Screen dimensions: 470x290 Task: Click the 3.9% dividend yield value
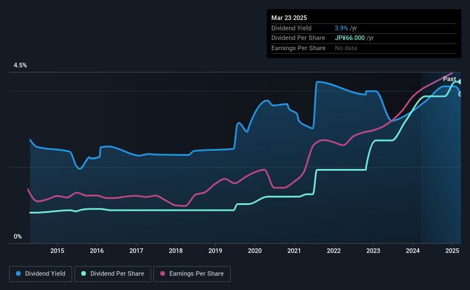pos(341,28)
